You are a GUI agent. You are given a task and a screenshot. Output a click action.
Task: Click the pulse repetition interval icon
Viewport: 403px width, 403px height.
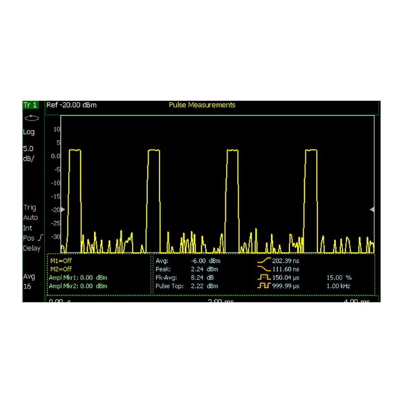(263, 286)
